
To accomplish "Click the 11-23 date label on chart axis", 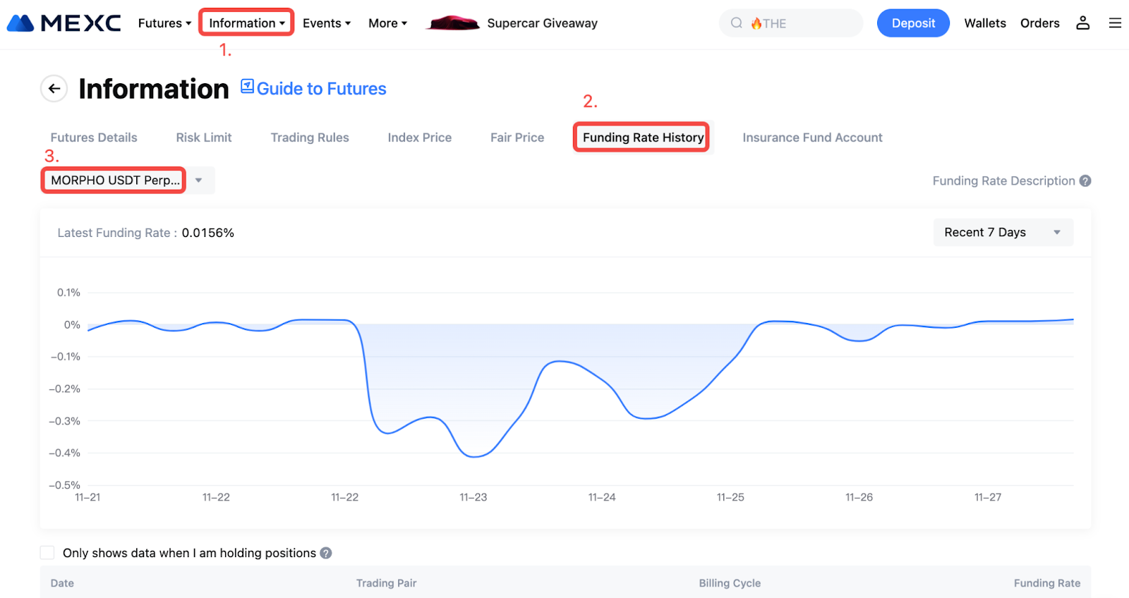I will (x=473, y=497).
